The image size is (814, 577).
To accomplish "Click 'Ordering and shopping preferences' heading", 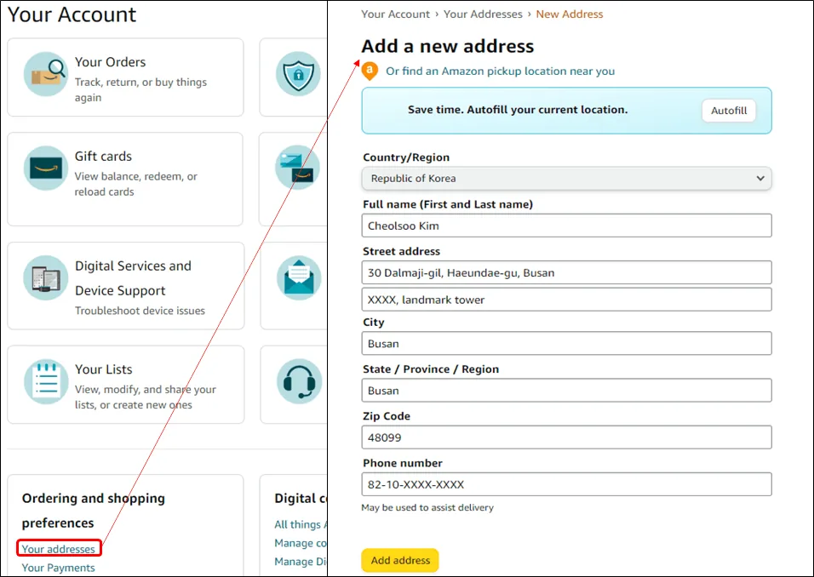I will (94, 511).
